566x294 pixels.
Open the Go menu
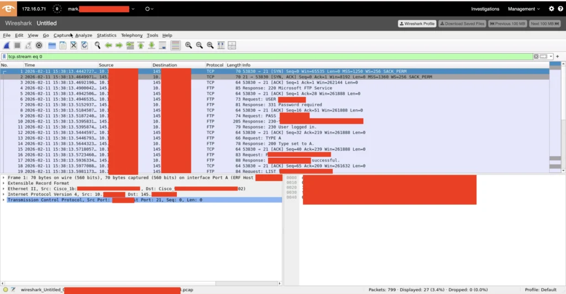coord(46,35)
